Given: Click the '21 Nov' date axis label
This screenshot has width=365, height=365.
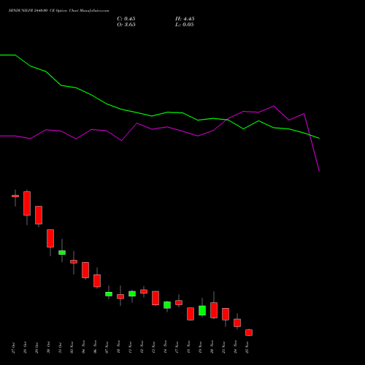Looking at the screenshot, I should click(x=223, y=347).
